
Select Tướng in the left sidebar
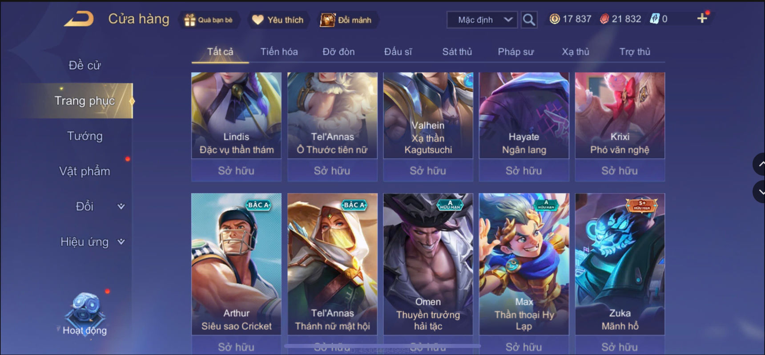pos(85,136)
